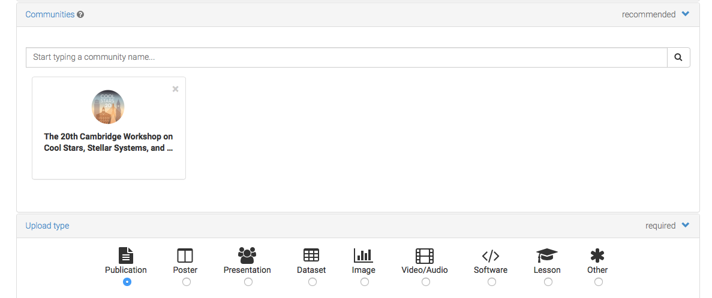This screenshot has height=298, width=712.
Task: Click the Poster icon
Action: coord(185,256)
